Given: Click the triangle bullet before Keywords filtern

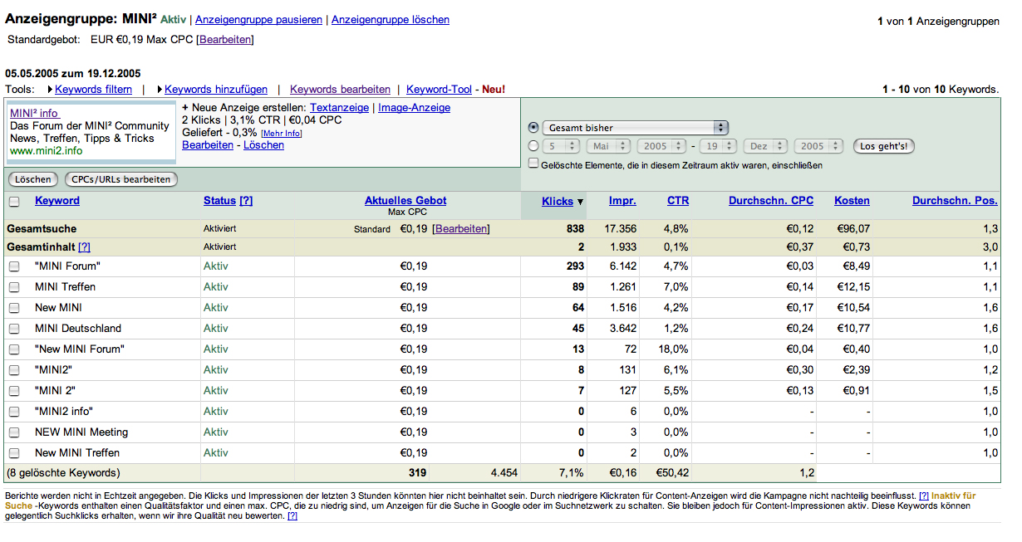Looking at the screenshot, I should pyautogui.click(x=50, y=90).
